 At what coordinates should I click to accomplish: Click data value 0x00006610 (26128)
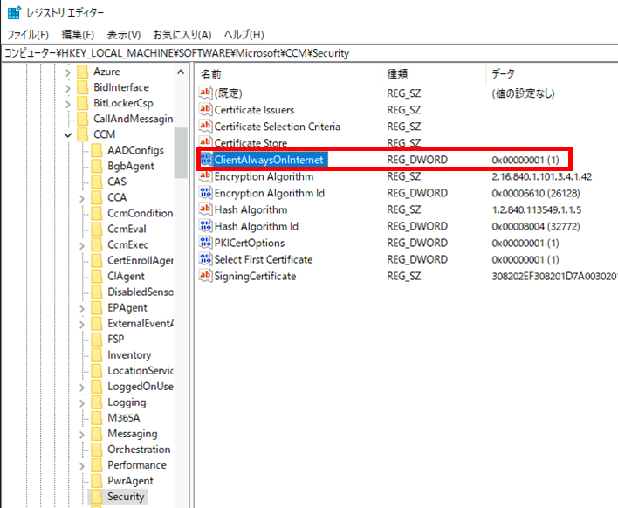pyautogui.click(x=536, y=194)
